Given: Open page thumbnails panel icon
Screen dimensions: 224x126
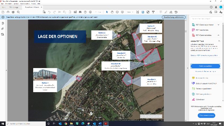Looking at the screenshot, I should click(2, 23).
